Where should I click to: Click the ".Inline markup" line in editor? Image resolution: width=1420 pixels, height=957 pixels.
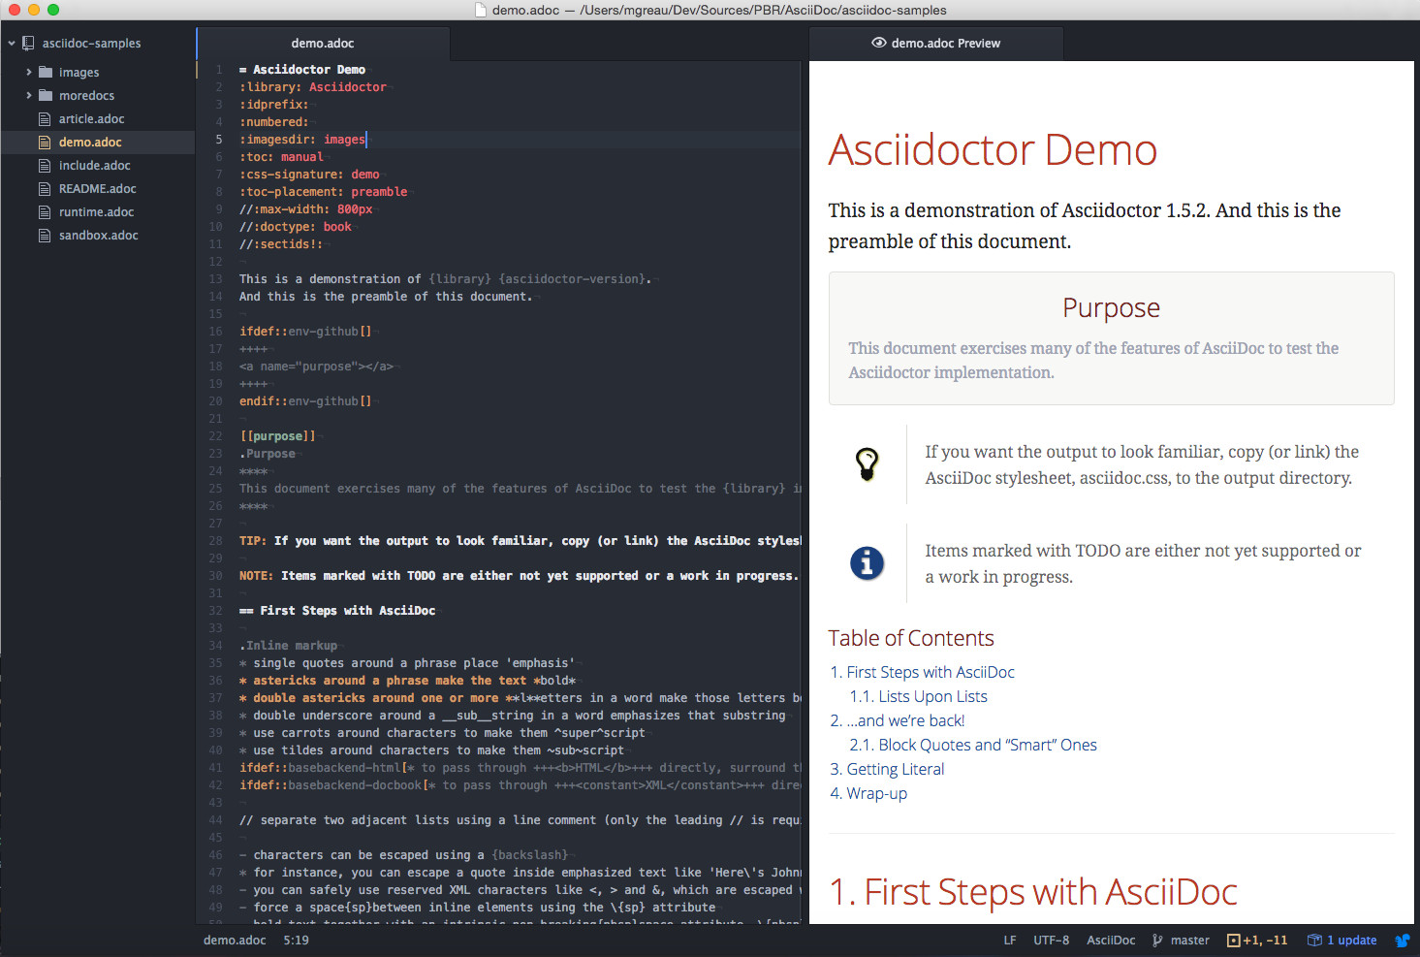pyautogui.click(x=289, y=646)
